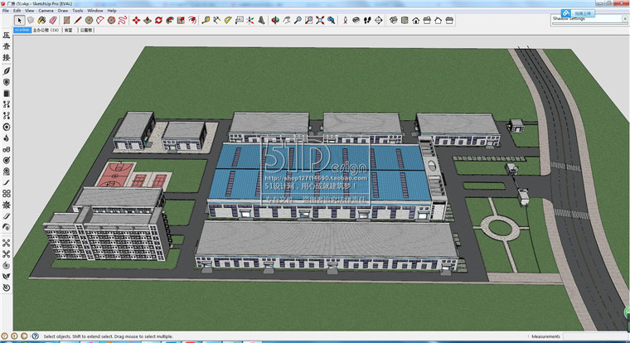
Task: Select the arrow Select tool
Action: (x=19, y=20)
